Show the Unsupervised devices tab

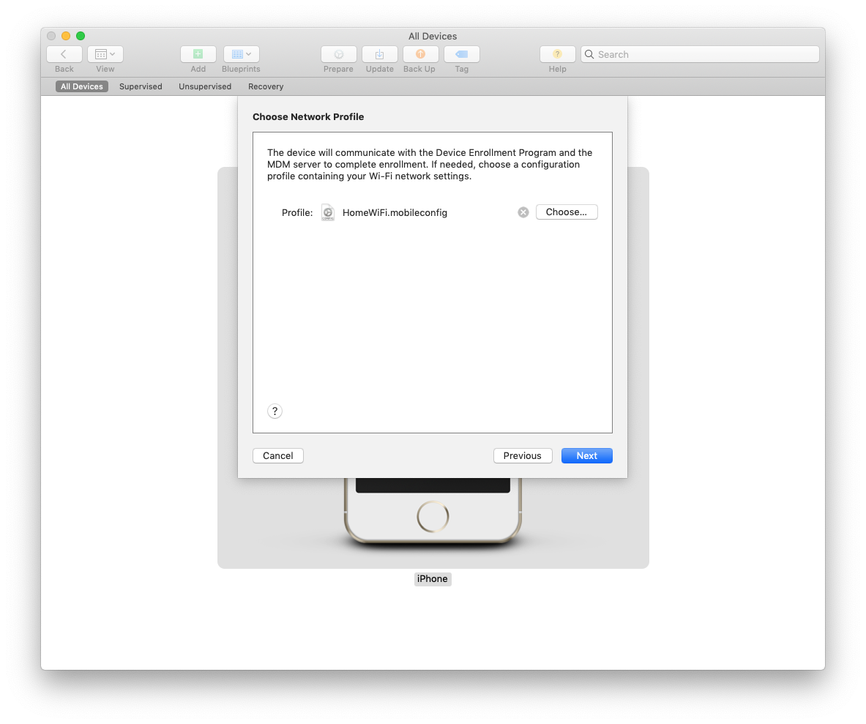coord(205,86)
